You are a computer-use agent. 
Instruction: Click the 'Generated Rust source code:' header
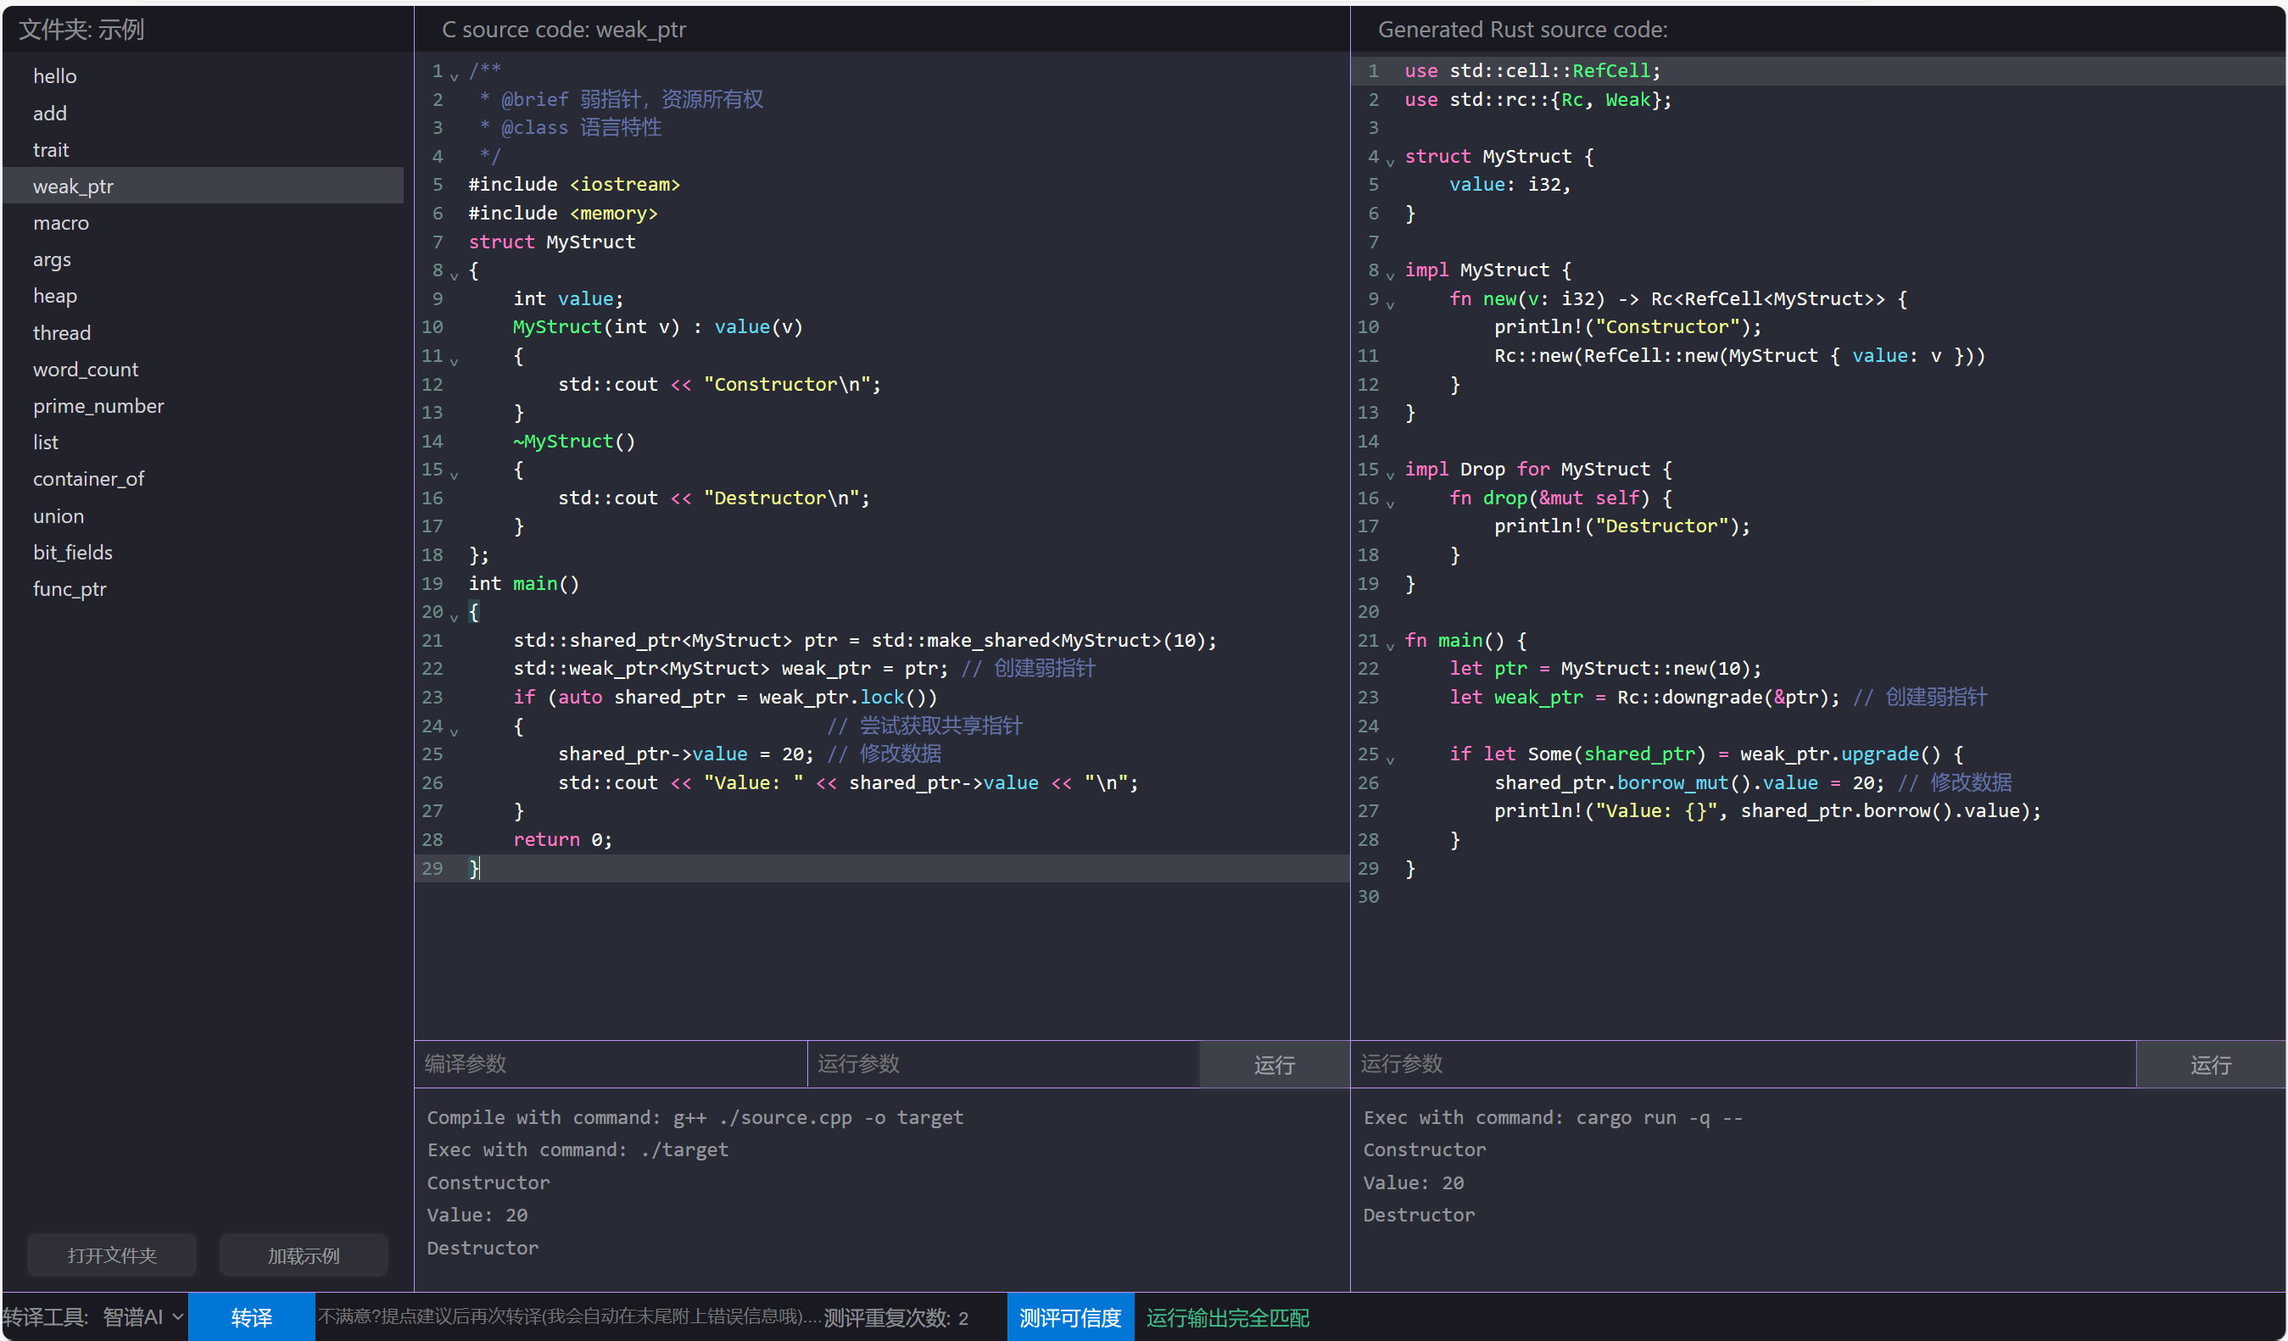[x=1522, y=30]
